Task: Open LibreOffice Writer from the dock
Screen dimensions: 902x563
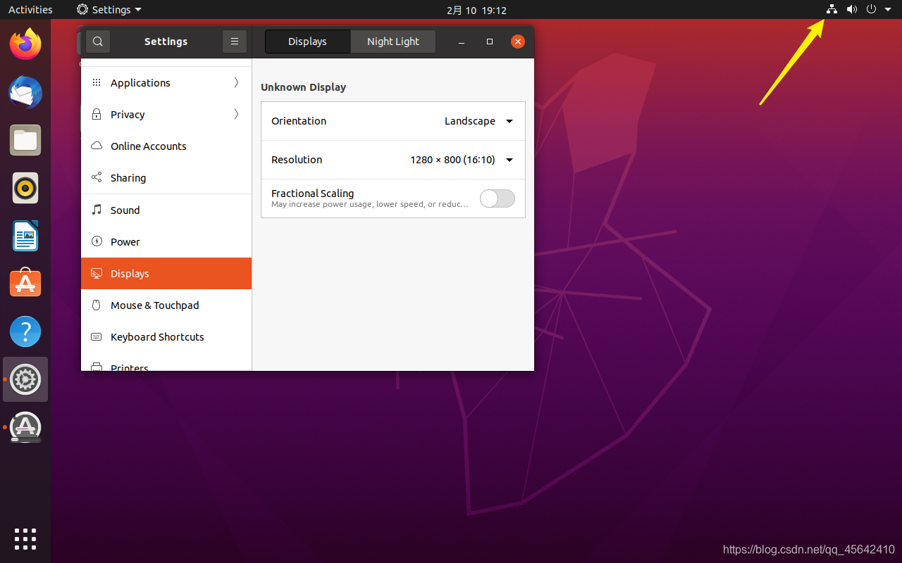Action: click(25, 236)
